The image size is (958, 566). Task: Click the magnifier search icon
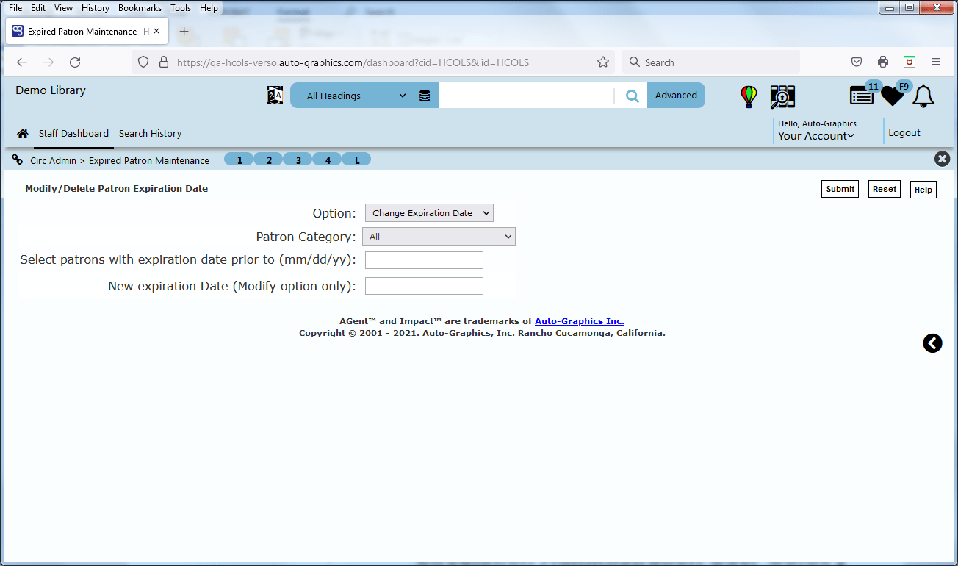pos(632,96)
